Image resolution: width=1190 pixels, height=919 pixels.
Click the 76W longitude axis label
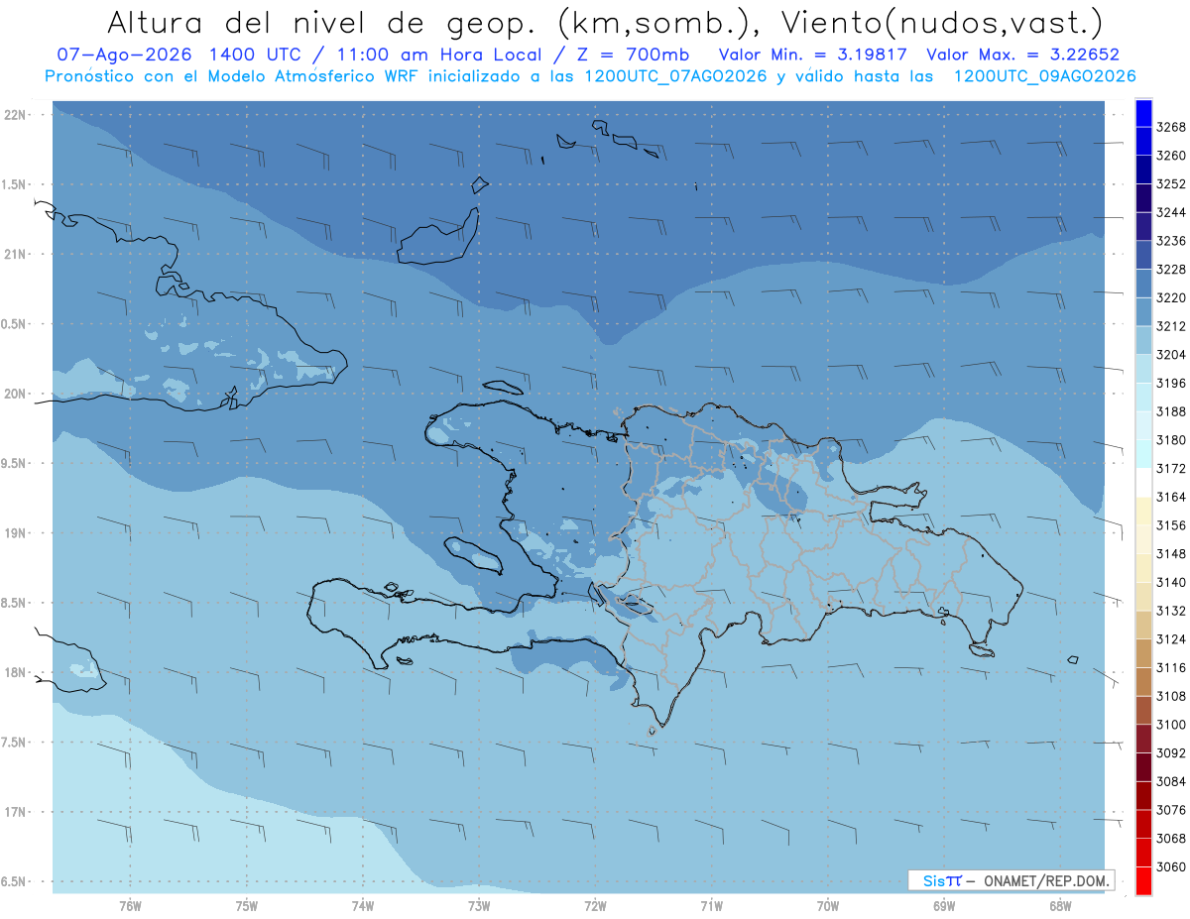[130, 906]
